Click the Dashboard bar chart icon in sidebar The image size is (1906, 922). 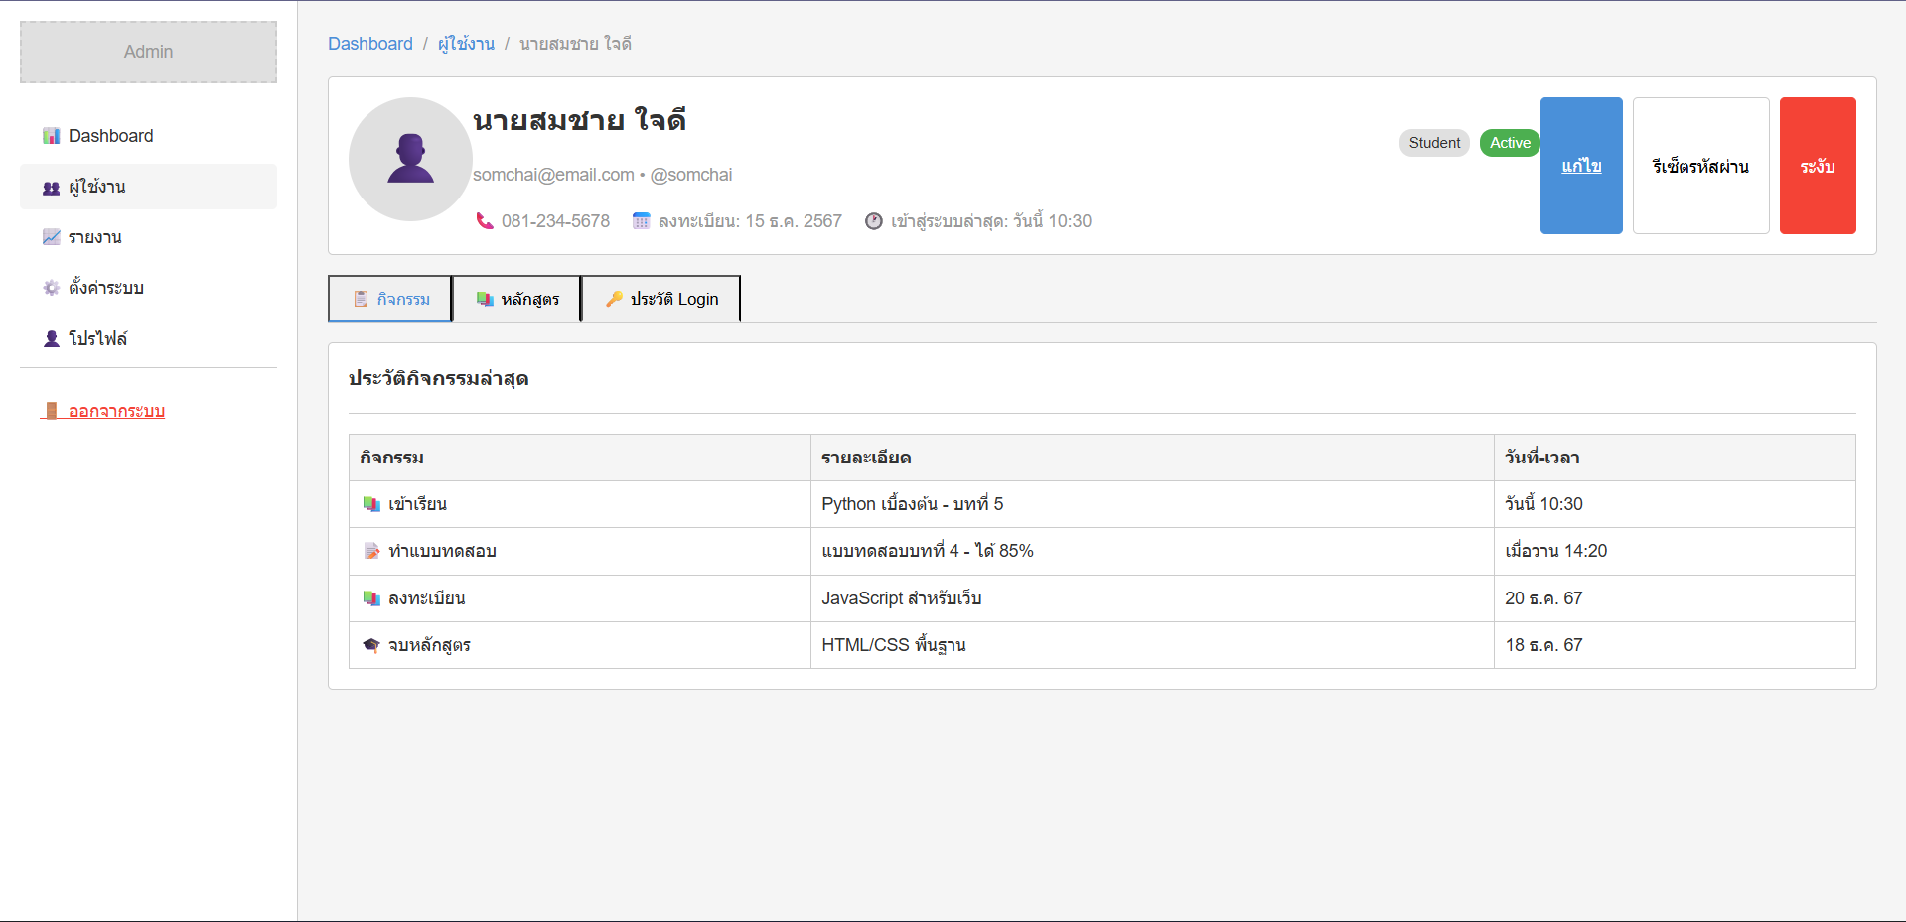click(x=51, y=136)
